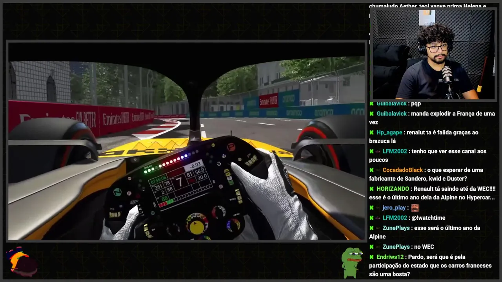Screen dimensions: 502x282
Task: Click the Kick badge beside the '@!watchtime' message
Action: click(371, 218)
